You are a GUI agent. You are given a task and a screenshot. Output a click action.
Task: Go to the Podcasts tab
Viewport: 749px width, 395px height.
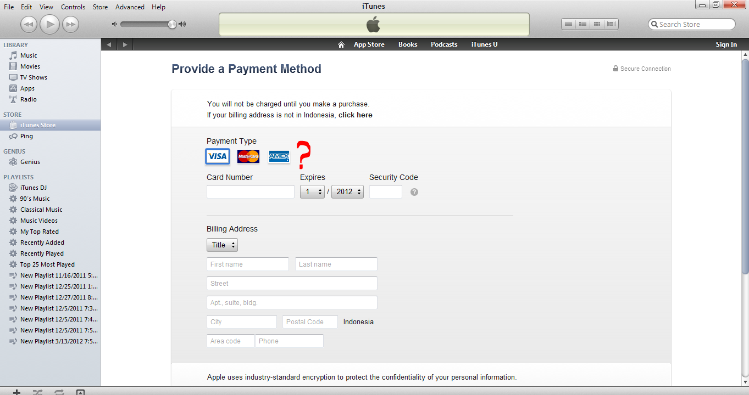click(x=444, y=44)
